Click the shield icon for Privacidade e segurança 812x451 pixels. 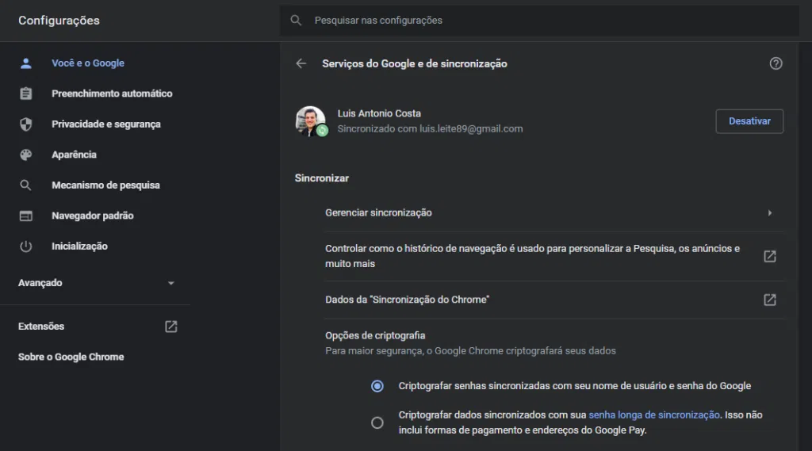tap(26, 124)
